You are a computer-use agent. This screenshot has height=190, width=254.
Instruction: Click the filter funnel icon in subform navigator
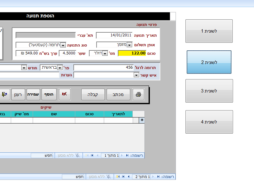[x=77, y=155]
